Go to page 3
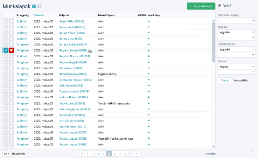This screenshot has height=158, width=258. pos(98,154)
